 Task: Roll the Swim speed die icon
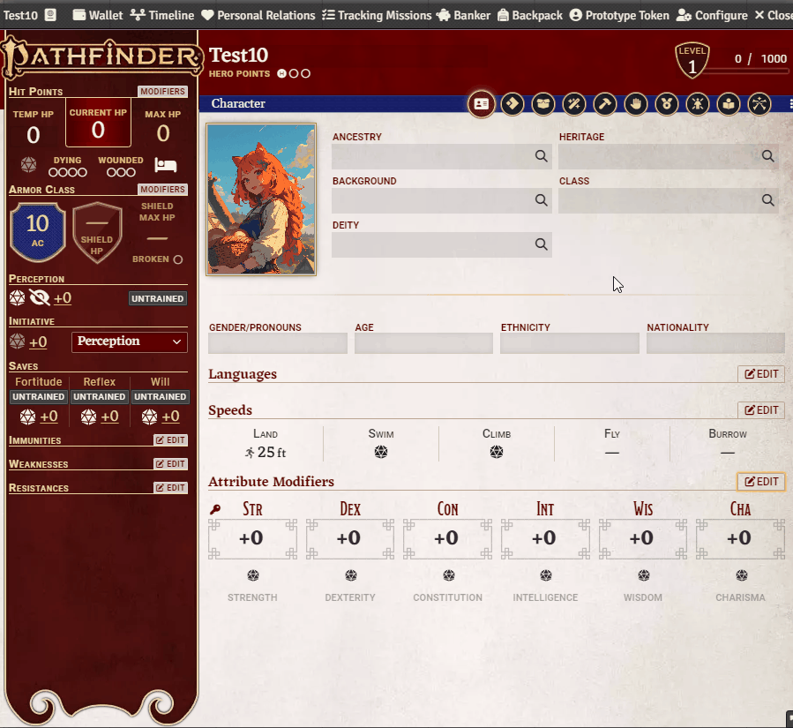(381, 452)
